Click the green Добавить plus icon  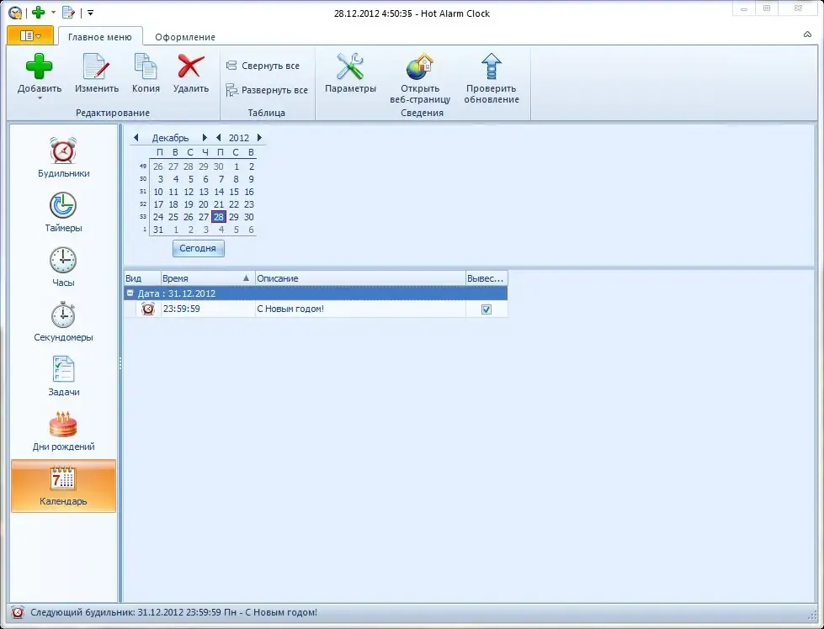[x=39, y=66]
